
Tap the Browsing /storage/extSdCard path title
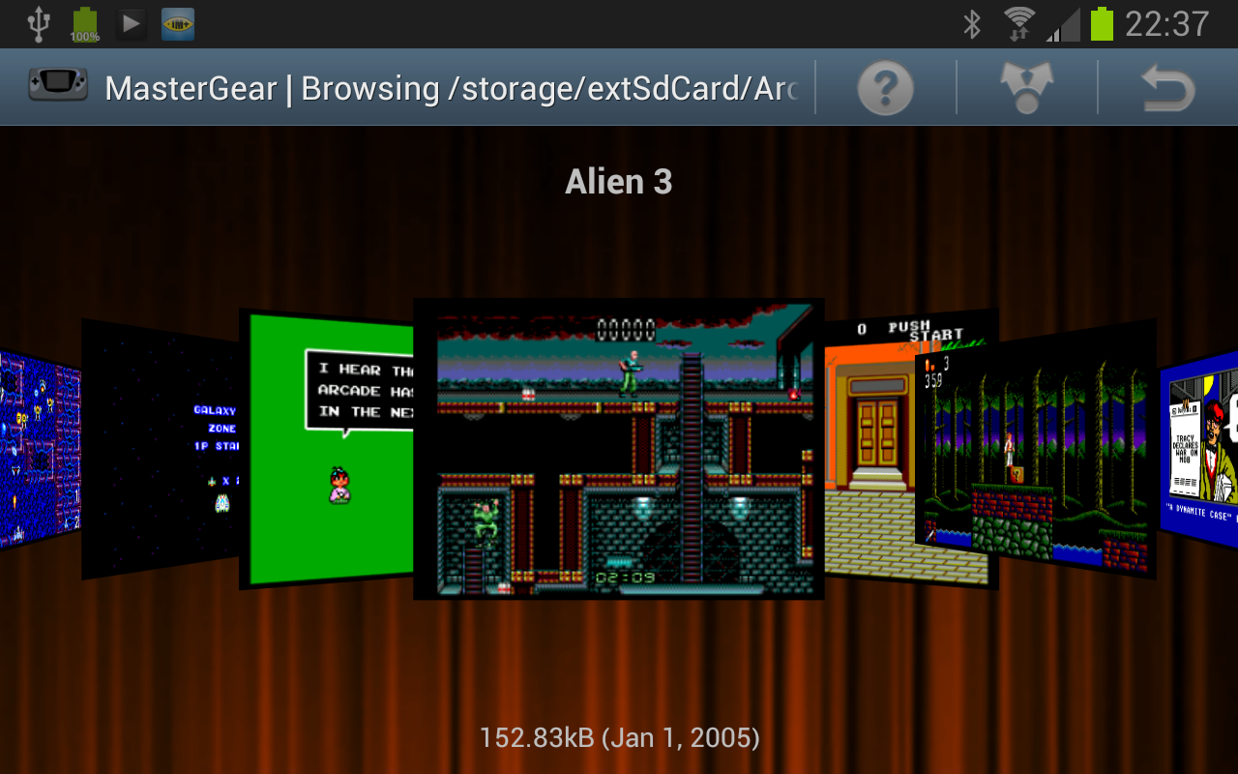tap(549, 88)
